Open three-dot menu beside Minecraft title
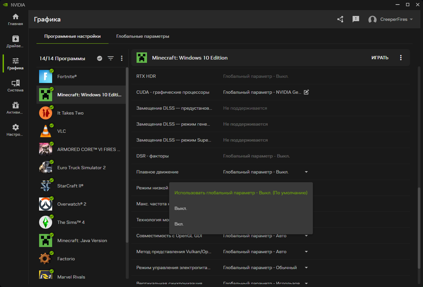Screen dimensions: 423x287 pyautogui.click(x=401, y=58)
